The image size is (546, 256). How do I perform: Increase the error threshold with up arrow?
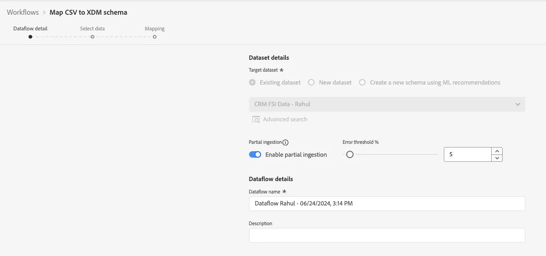tap(497, 151)
